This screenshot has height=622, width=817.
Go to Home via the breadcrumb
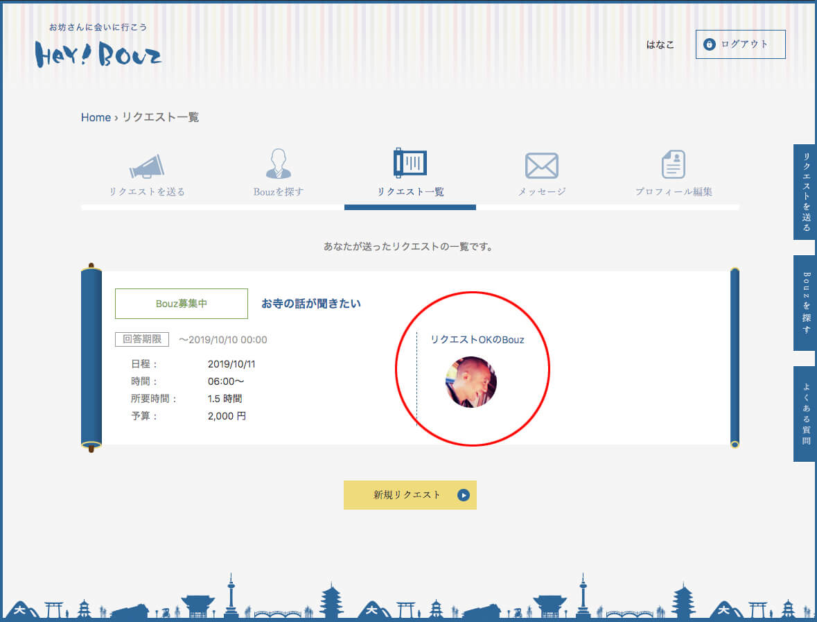pos(96,117)
